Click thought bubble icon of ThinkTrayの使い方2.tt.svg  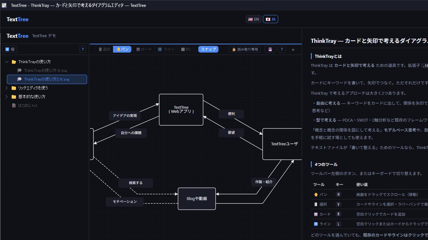pyautogui.click(x=19, y=79)
